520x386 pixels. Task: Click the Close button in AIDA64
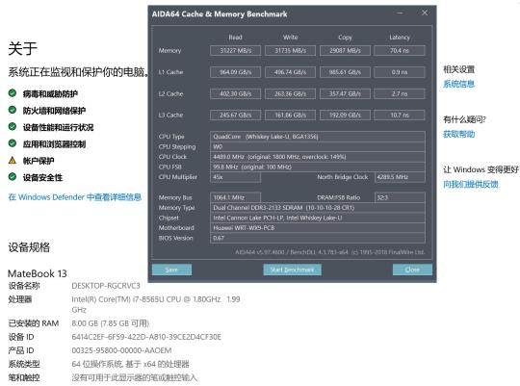coord(412,270)
